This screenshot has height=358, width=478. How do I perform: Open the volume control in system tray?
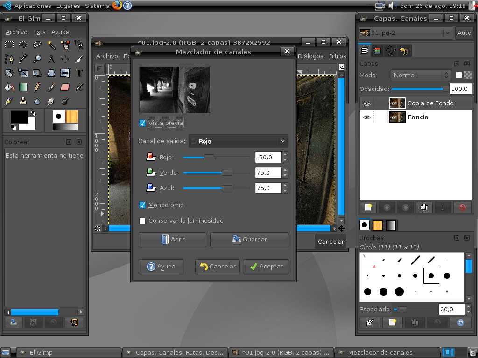(391, 6)
